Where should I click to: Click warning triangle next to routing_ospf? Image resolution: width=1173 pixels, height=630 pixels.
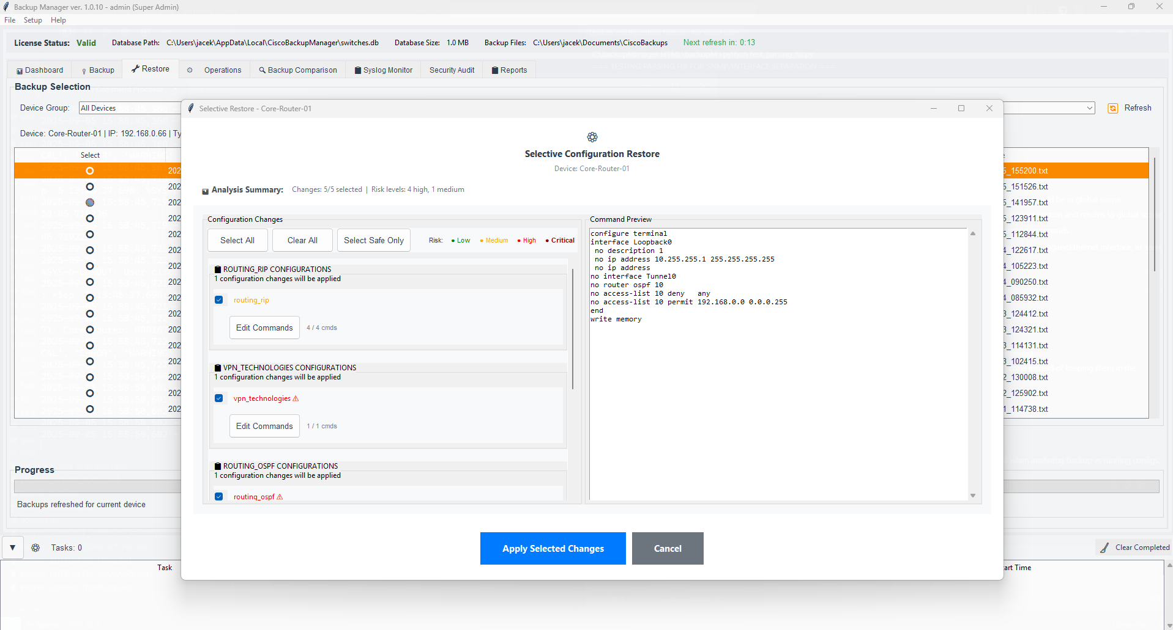[280, 497]
